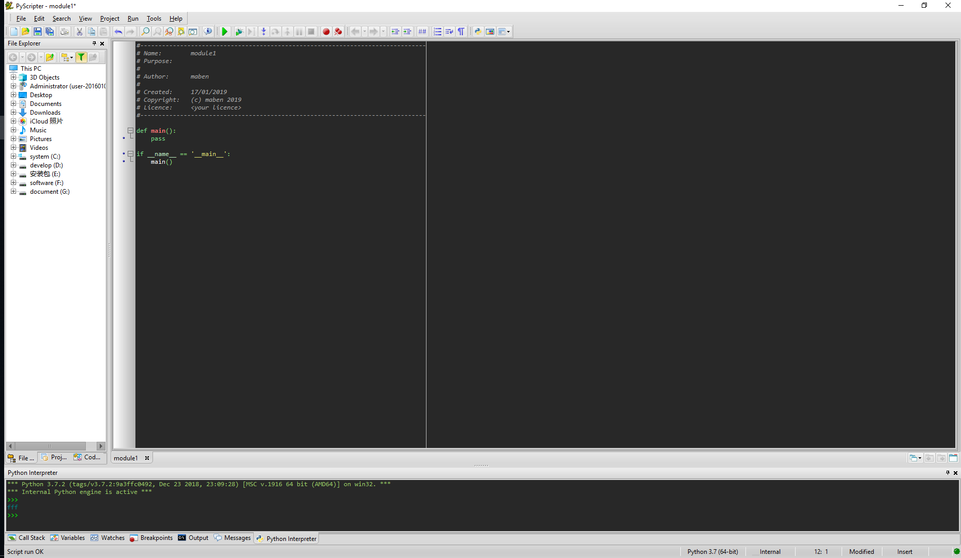The width and height of the screenshot is (961, 558).
Task: Expand the 3D Objects tree node
Action: pyautogui.click(x=13, y=77)
